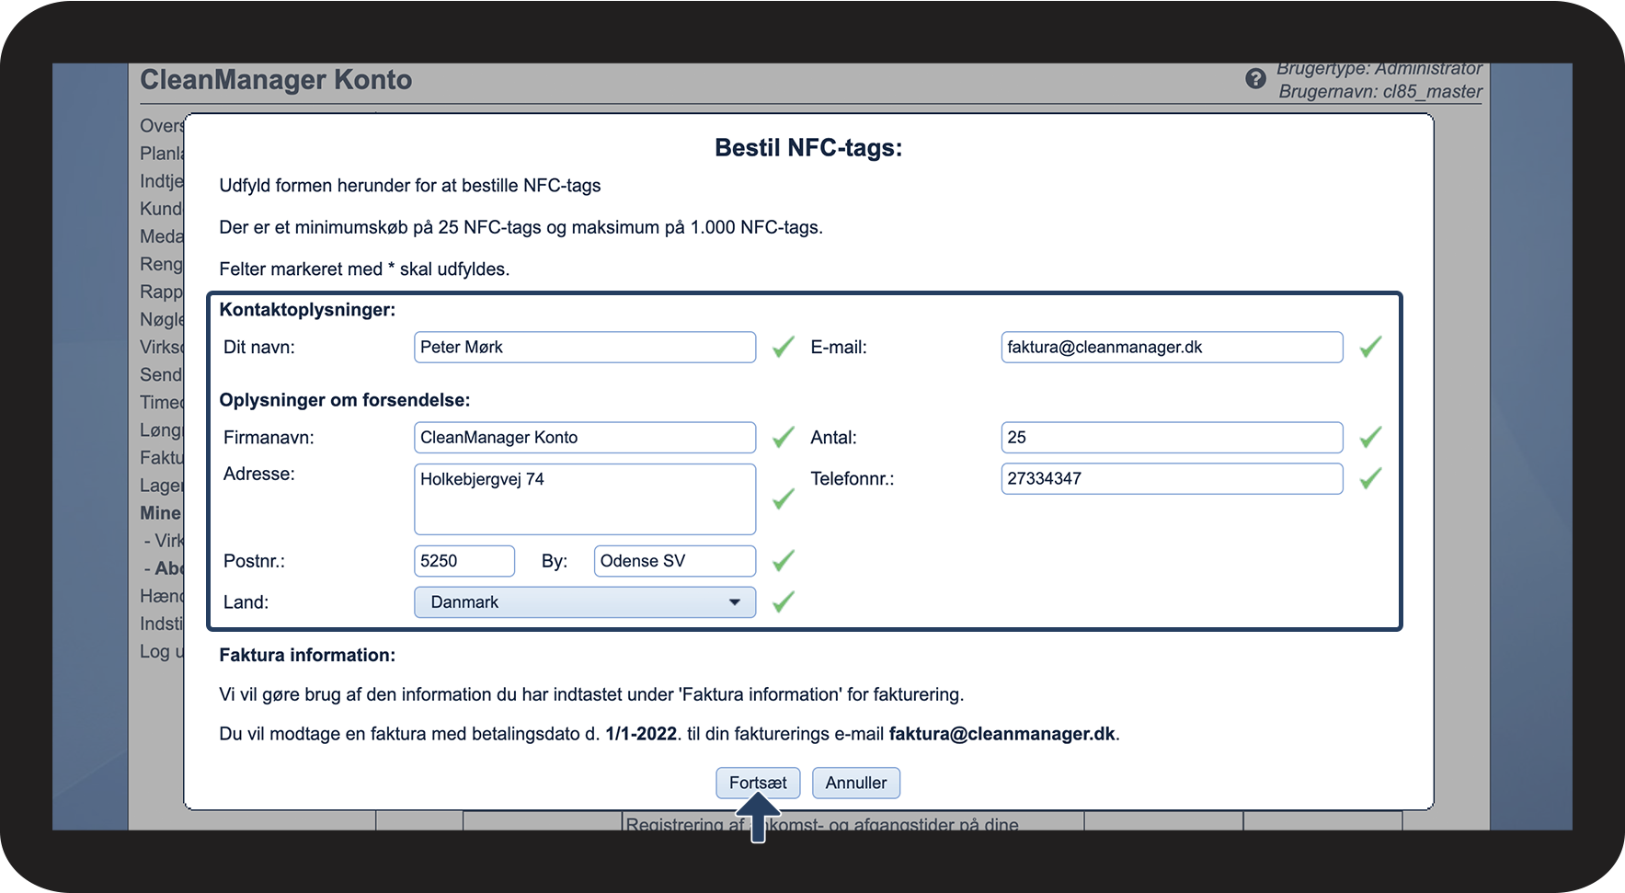The height and width of the screenshot is (893, 1625).
Task: Click into the Antal quantity field
Action: point(1171,437)
